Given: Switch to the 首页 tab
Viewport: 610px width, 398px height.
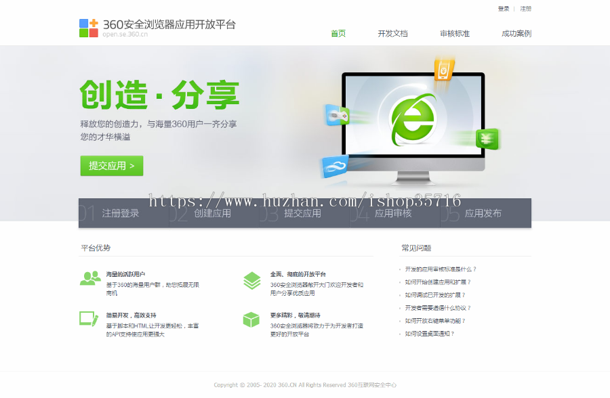Looking at the screenshot, I should pos(338,32).
